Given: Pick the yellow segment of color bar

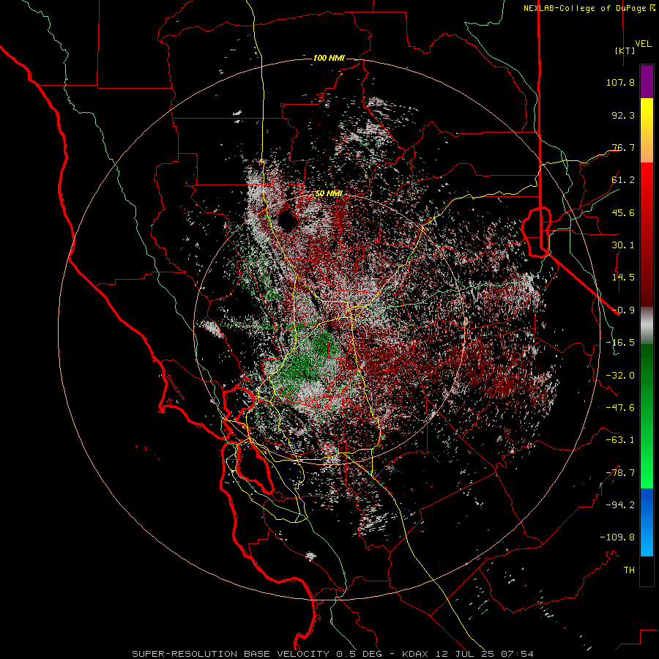Looking at the screenshot, I should [647, 130].
